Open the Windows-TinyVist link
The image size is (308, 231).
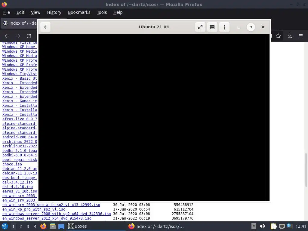point(20,74)
